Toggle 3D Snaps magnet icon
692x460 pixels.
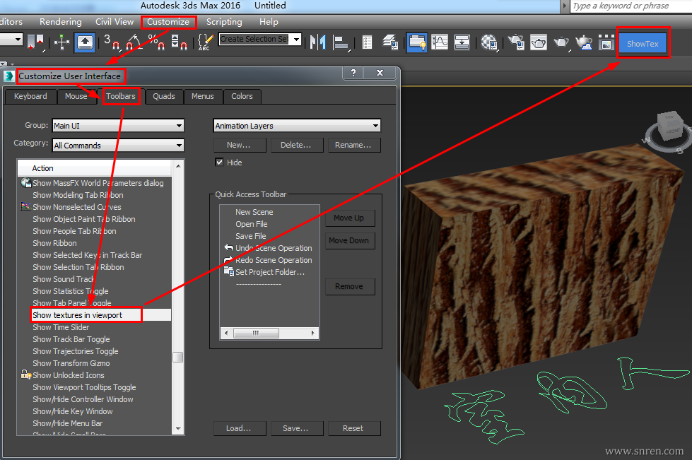pos(112,42)
